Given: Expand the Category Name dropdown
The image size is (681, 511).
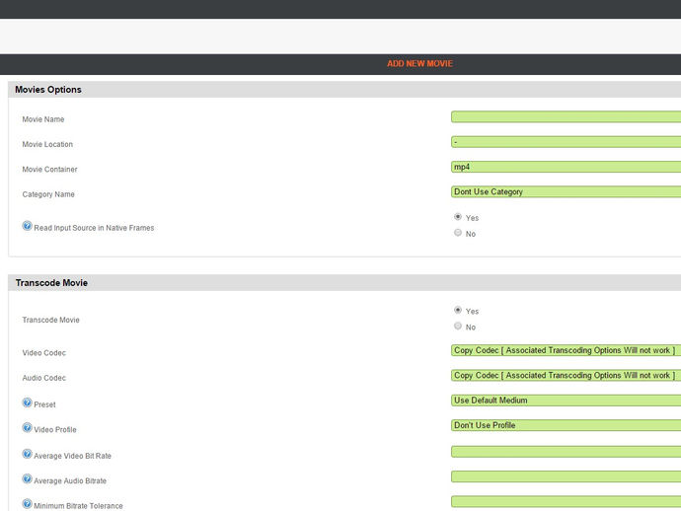Looking at the screenshot, I should click(x=566, y=192).
